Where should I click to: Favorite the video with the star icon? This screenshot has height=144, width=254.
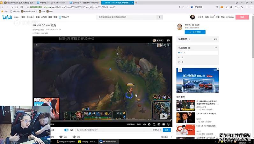point(61,137)
